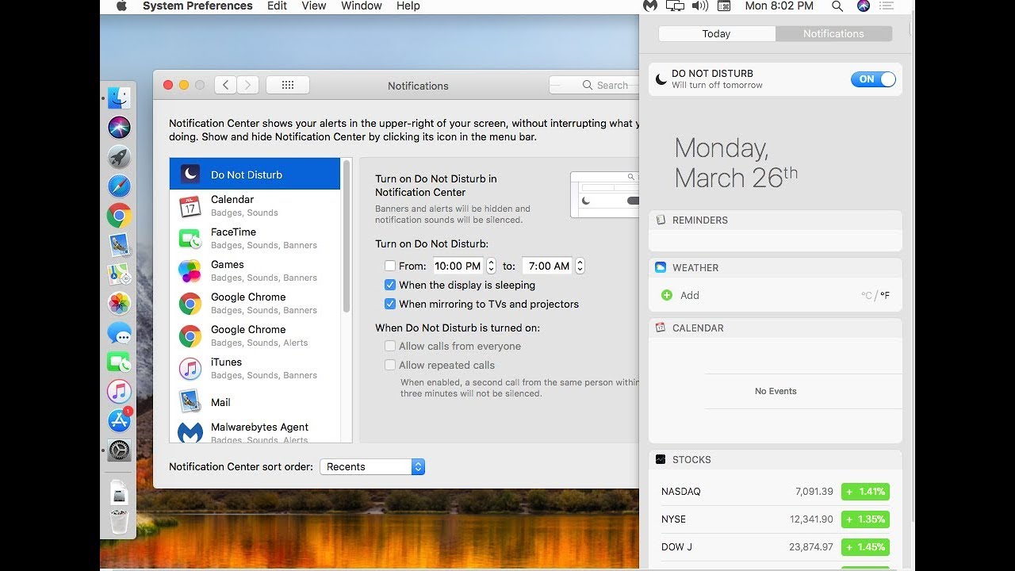The height and width of the screenshot is (571, 1015).
Task: Uncheck When the display is sleeping
Action: pos(390,285)
